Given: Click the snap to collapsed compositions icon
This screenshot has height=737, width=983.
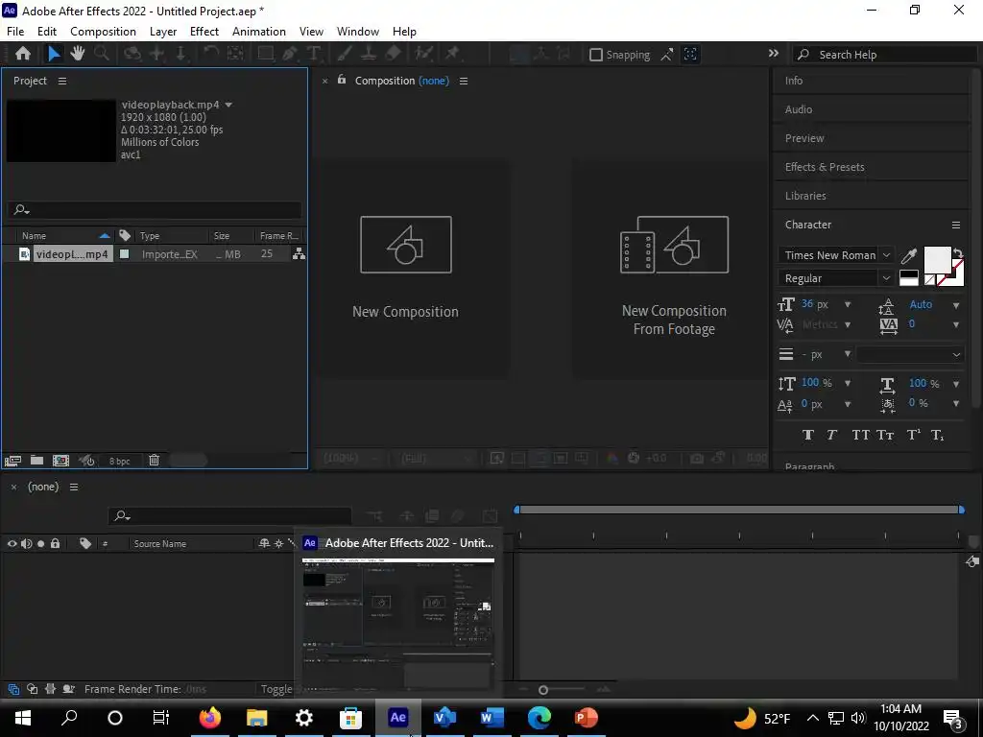Looking at the screenshot, I should tap(690, 55).
